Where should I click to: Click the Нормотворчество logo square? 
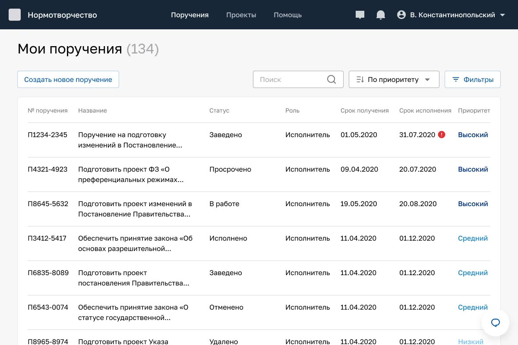coord(15,15)
